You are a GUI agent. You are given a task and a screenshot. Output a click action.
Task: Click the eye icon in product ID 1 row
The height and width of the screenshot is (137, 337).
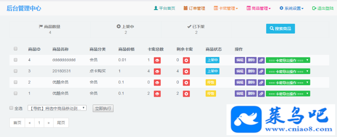[157, 93]
